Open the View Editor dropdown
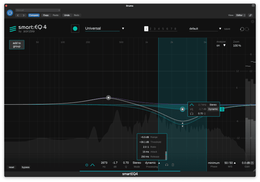Viewport: 260px width, 182px height. pyautogui.click(x=241, y=15)
